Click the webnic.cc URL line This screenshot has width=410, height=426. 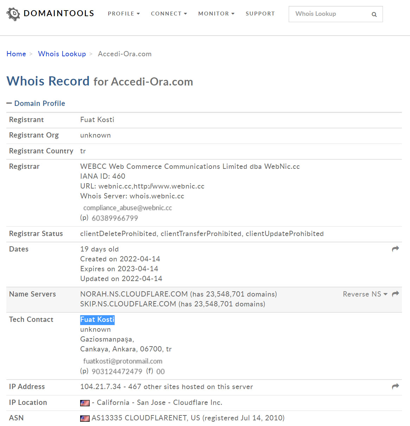point(142,186)
